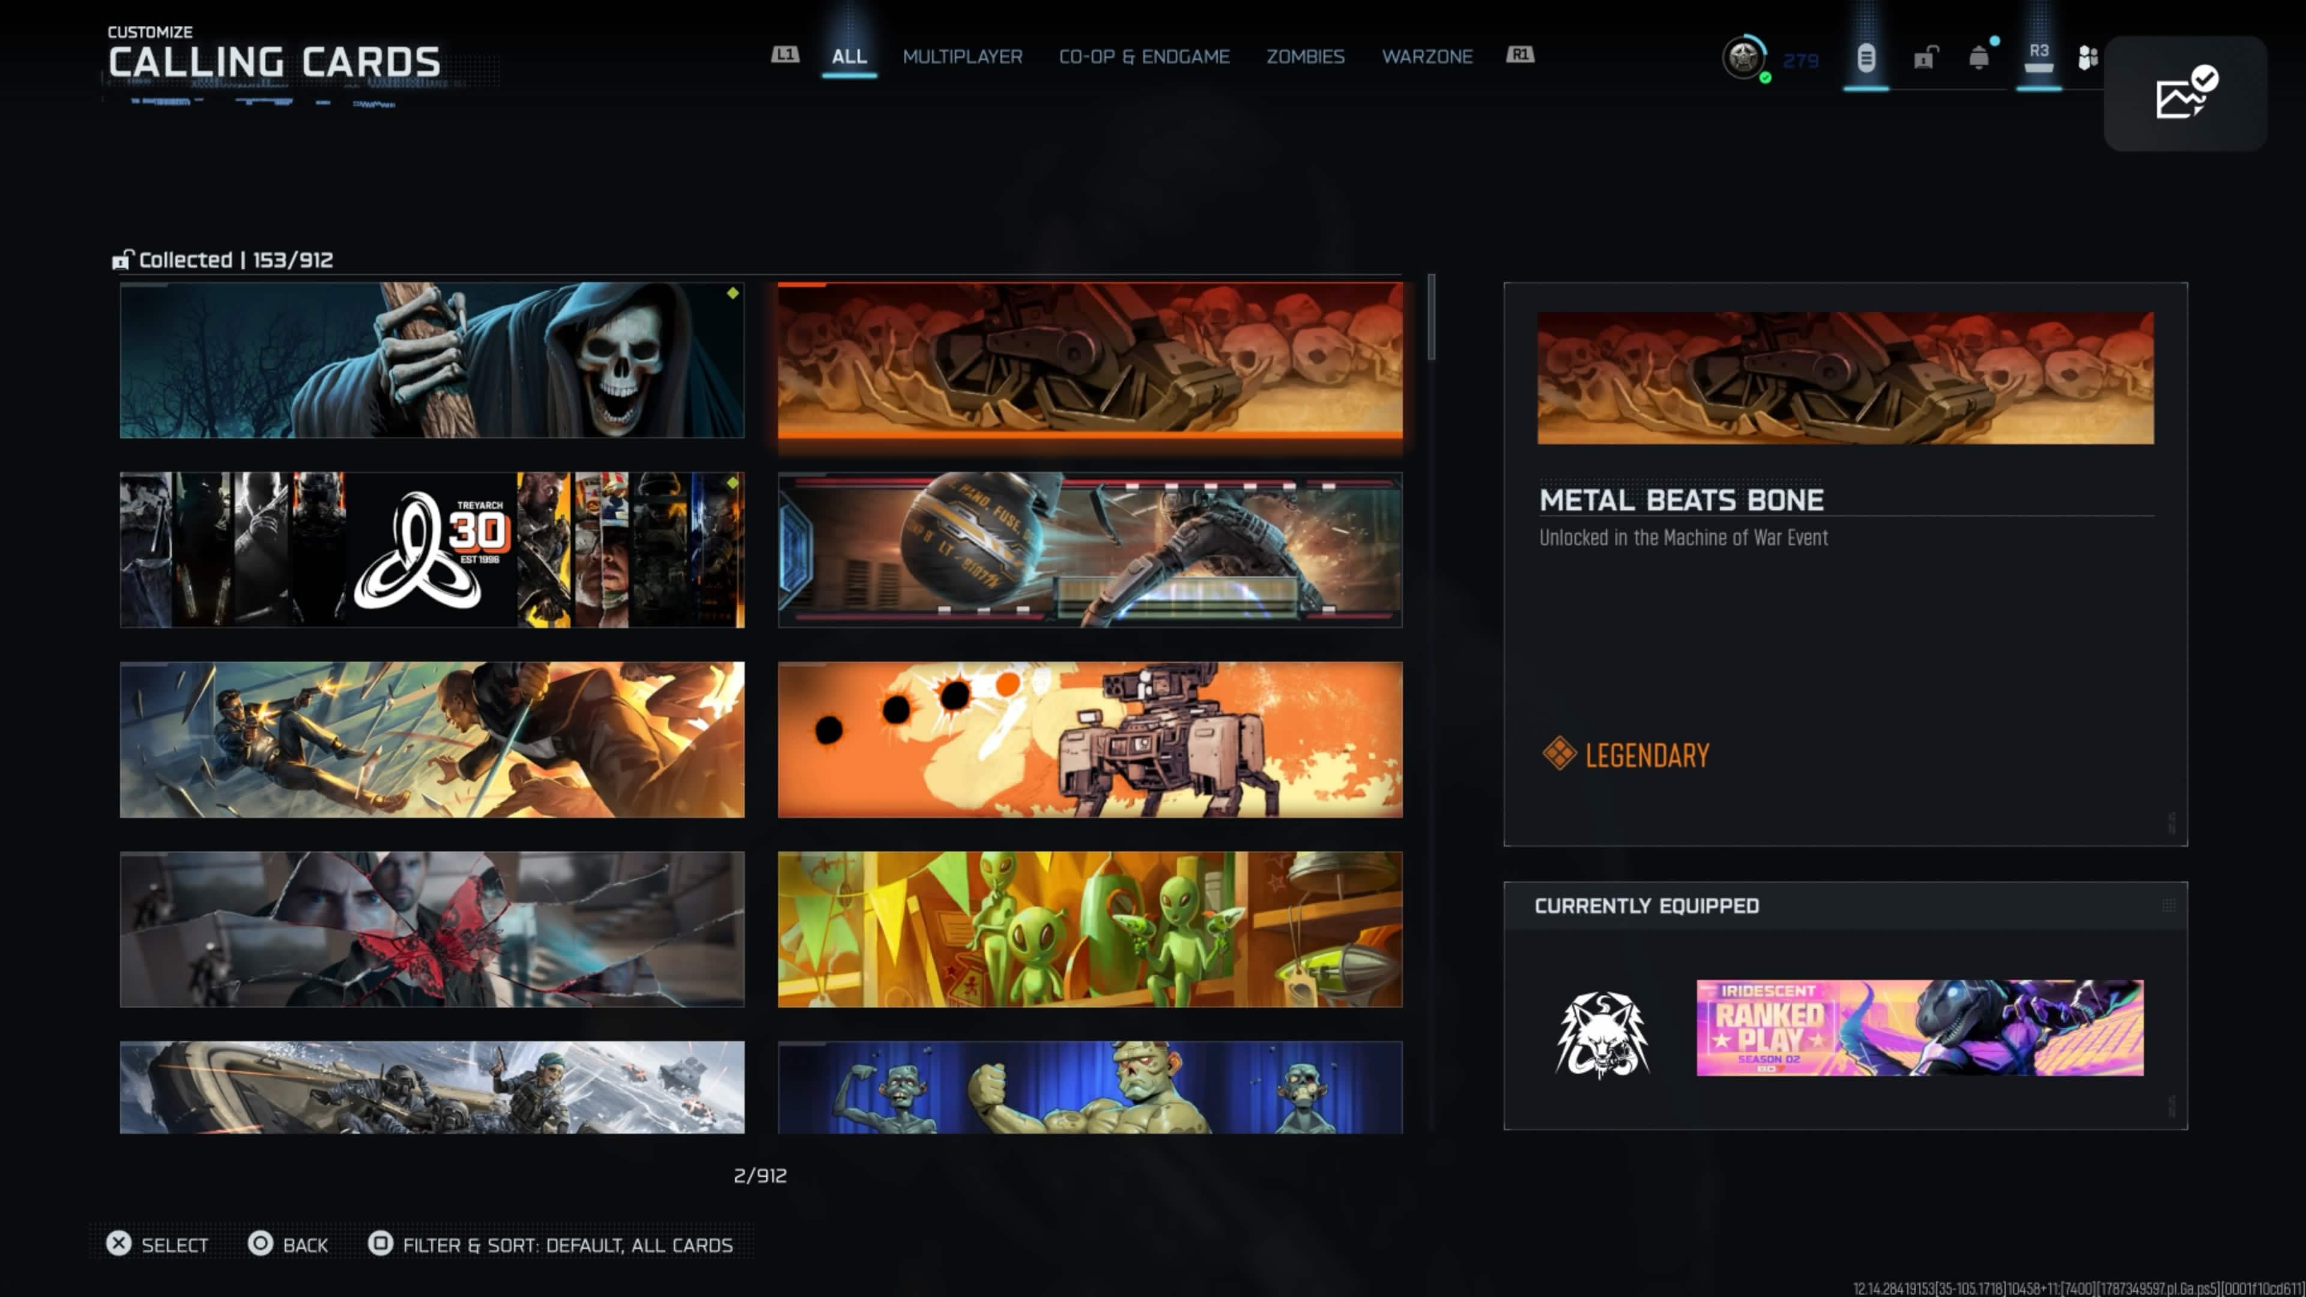Select the zombie bodybuilders calling card
The width and height of the screenshot is (2306, 1297).
tap(1089, 1087)
